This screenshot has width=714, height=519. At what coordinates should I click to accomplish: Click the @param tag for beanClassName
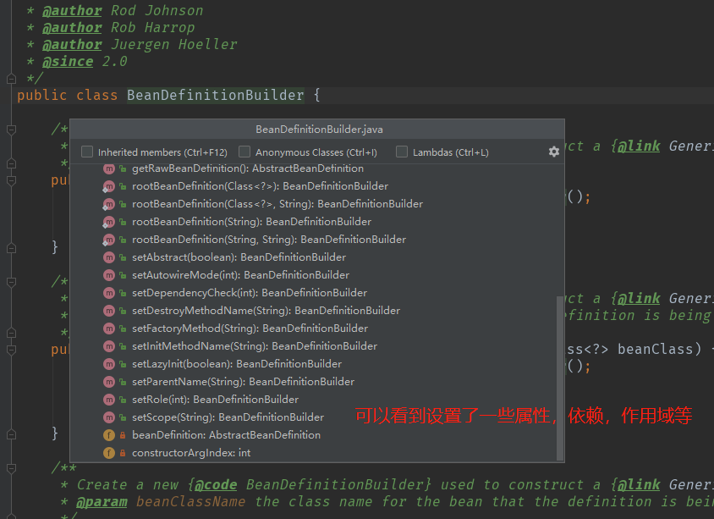pyautogui.click(x=102, y=502)
